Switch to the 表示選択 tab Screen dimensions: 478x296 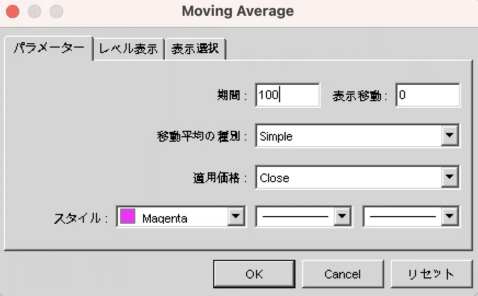tap(195, 49)
